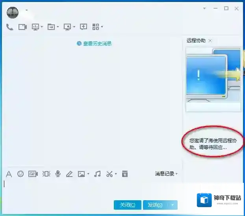The image size is (245, 216).
Task: Record a voice message with microphone icon
Action: (x=58, y=174)
